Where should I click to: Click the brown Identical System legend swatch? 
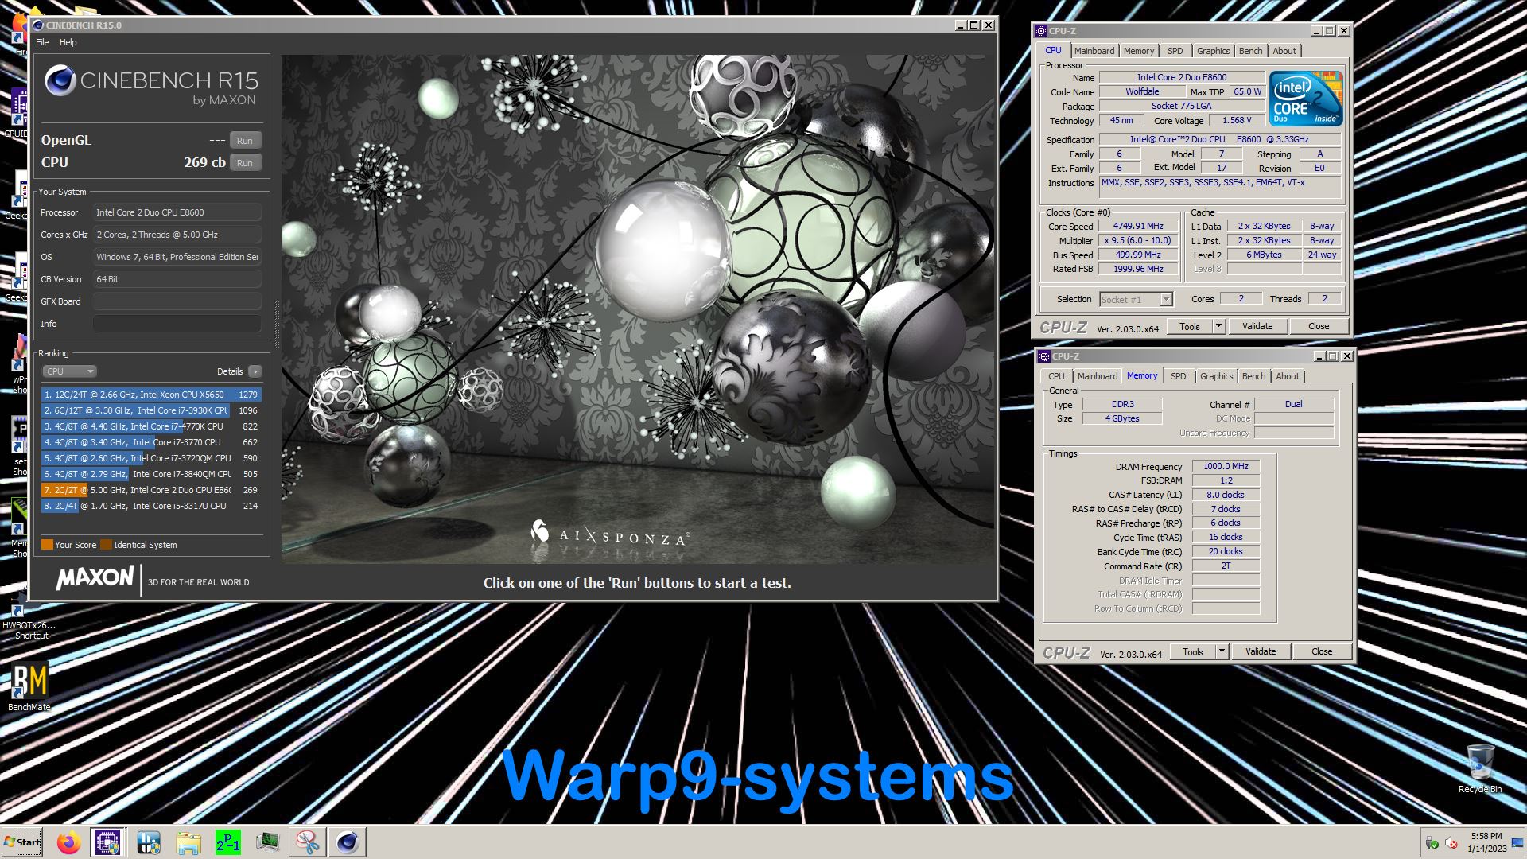[x=106, y=545]
